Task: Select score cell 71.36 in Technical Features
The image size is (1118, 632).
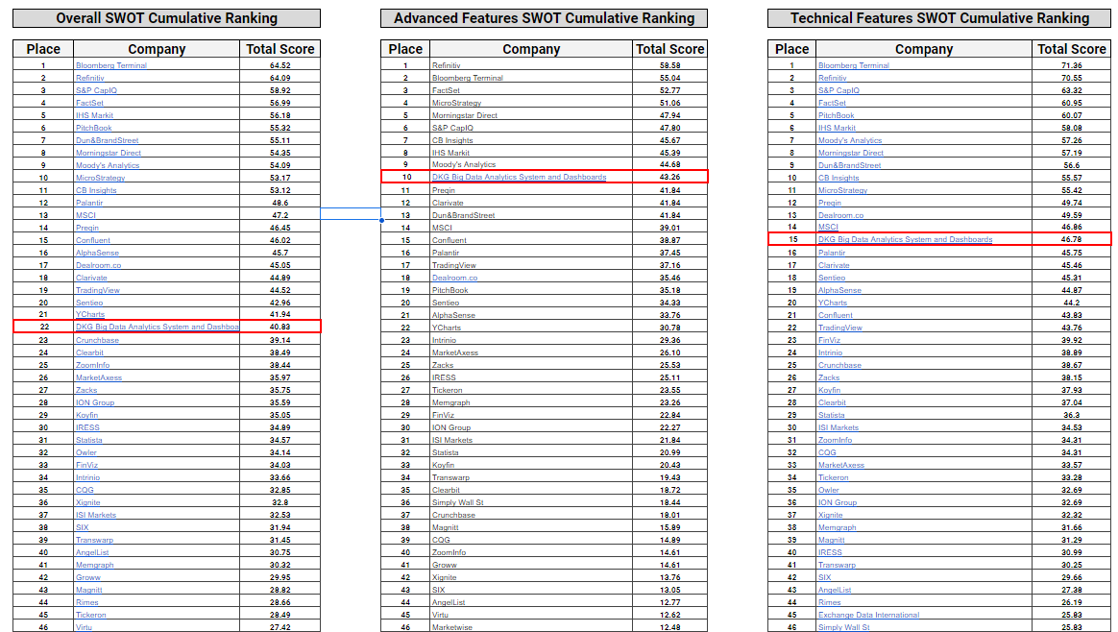Action: [x=1072, y=65]
